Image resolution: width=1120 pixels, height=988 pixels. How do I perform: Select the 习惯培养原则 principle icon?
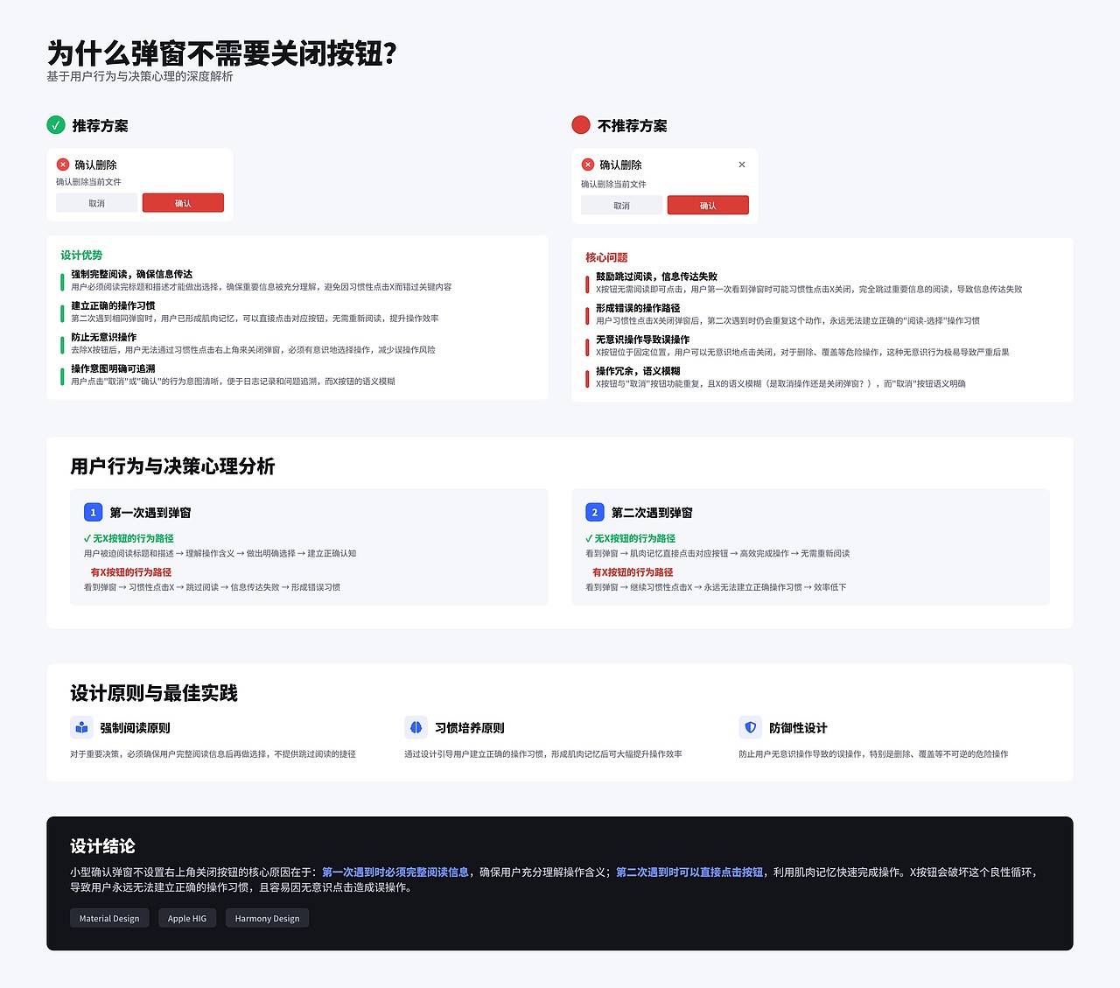[416, 727]
